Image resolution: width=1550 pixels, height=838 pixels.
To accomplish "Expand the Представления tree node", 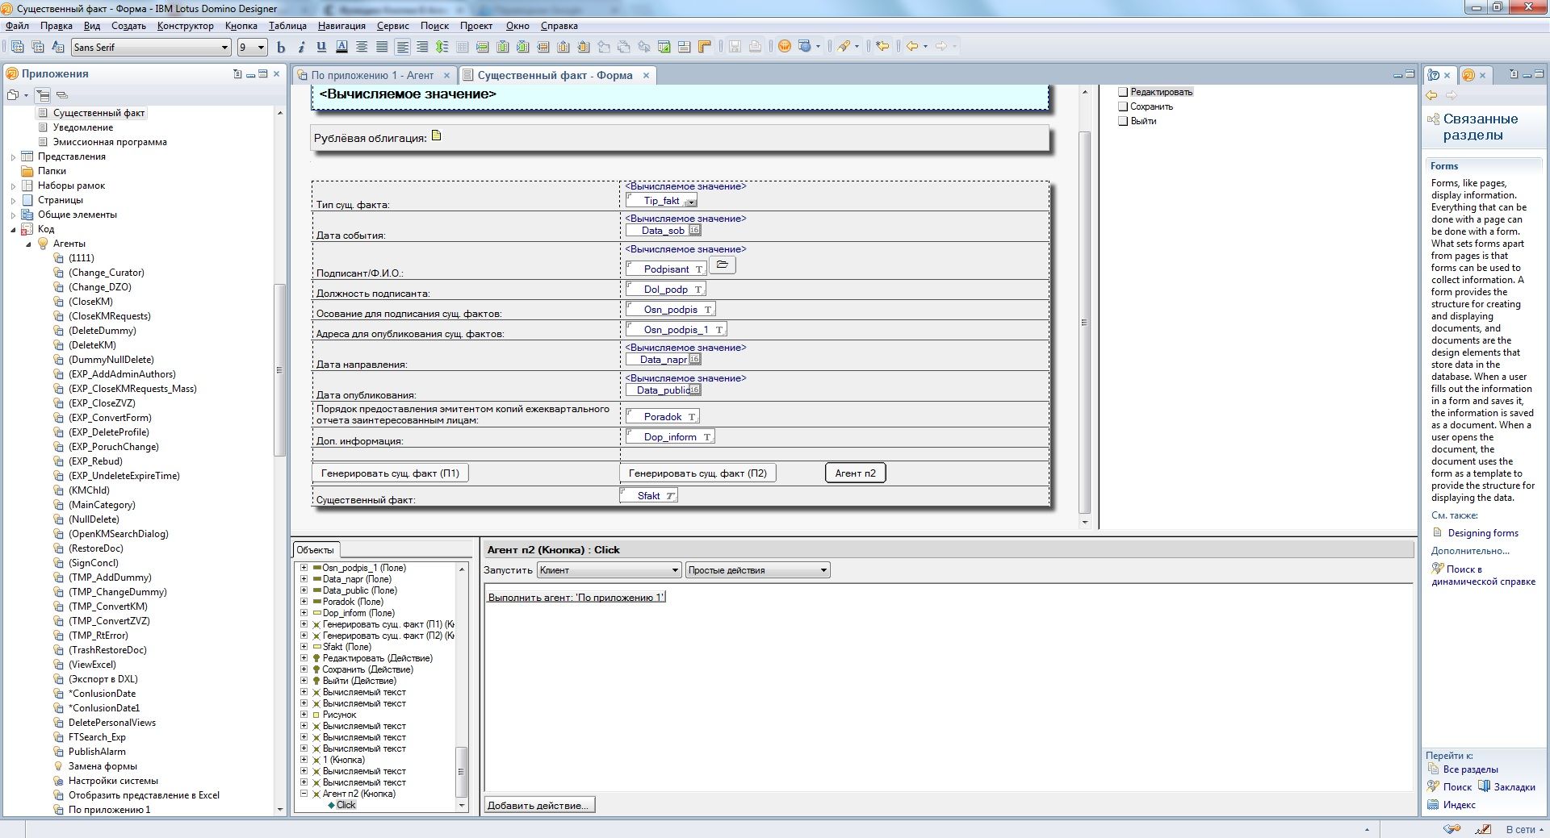I will click(x=13, y=157).
